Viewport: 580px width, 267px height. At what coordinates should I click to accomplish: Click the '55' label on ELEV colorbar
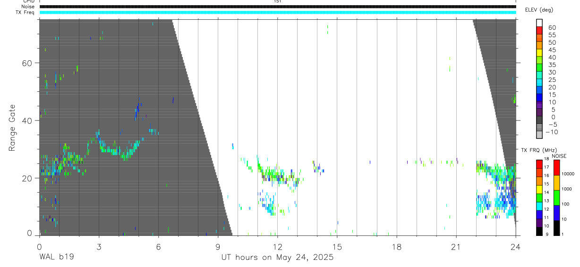coord(552,35)
